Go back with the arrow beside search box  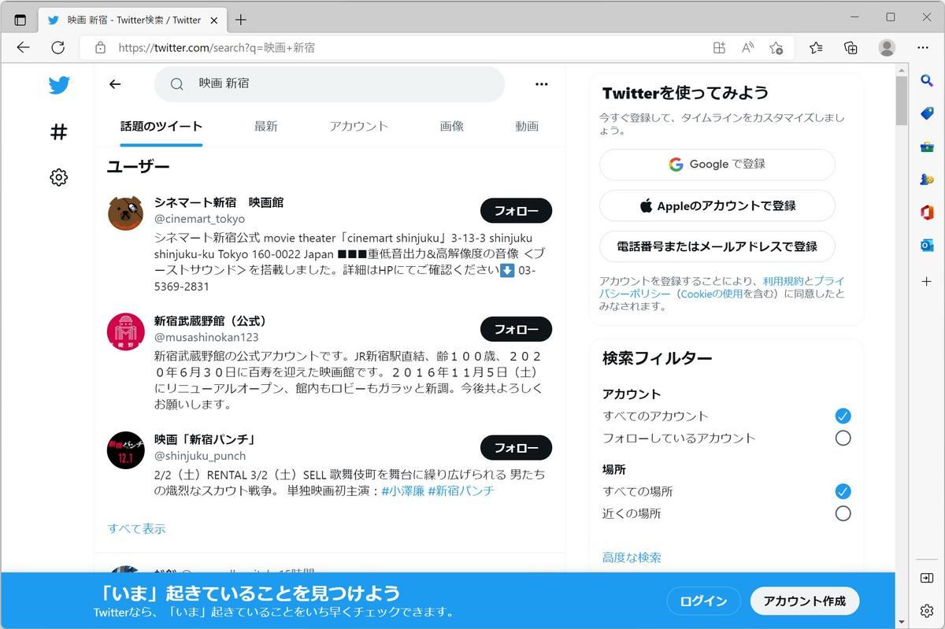[x=115, y=84]
